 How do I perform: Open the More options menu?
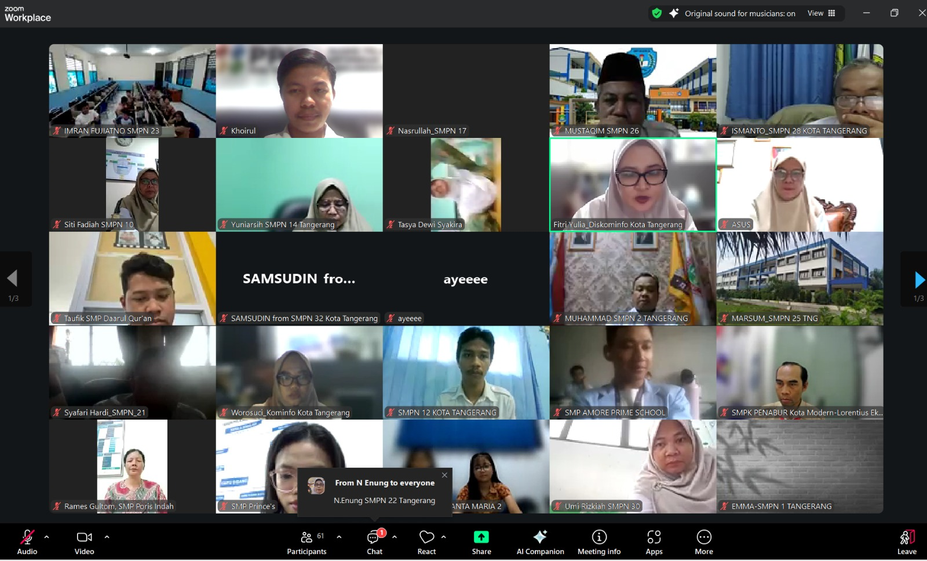click(703, 542)
